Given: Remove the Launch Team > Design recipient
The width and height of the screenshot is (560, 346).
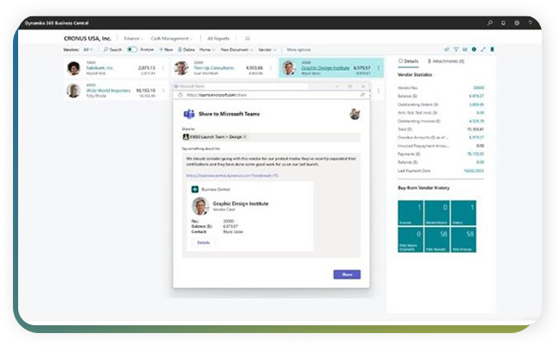Looking at the screenshot, I should click(245, 137).
